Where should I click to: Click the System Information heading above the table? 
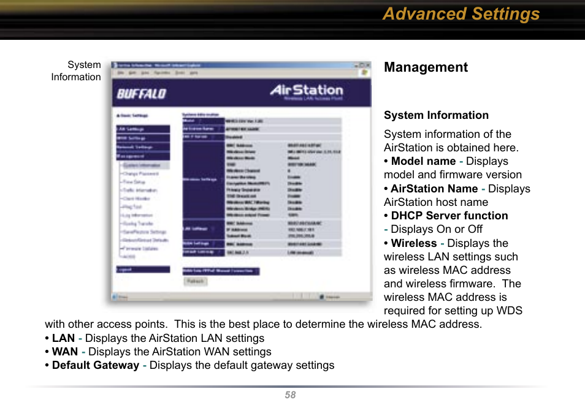(201, 115)
